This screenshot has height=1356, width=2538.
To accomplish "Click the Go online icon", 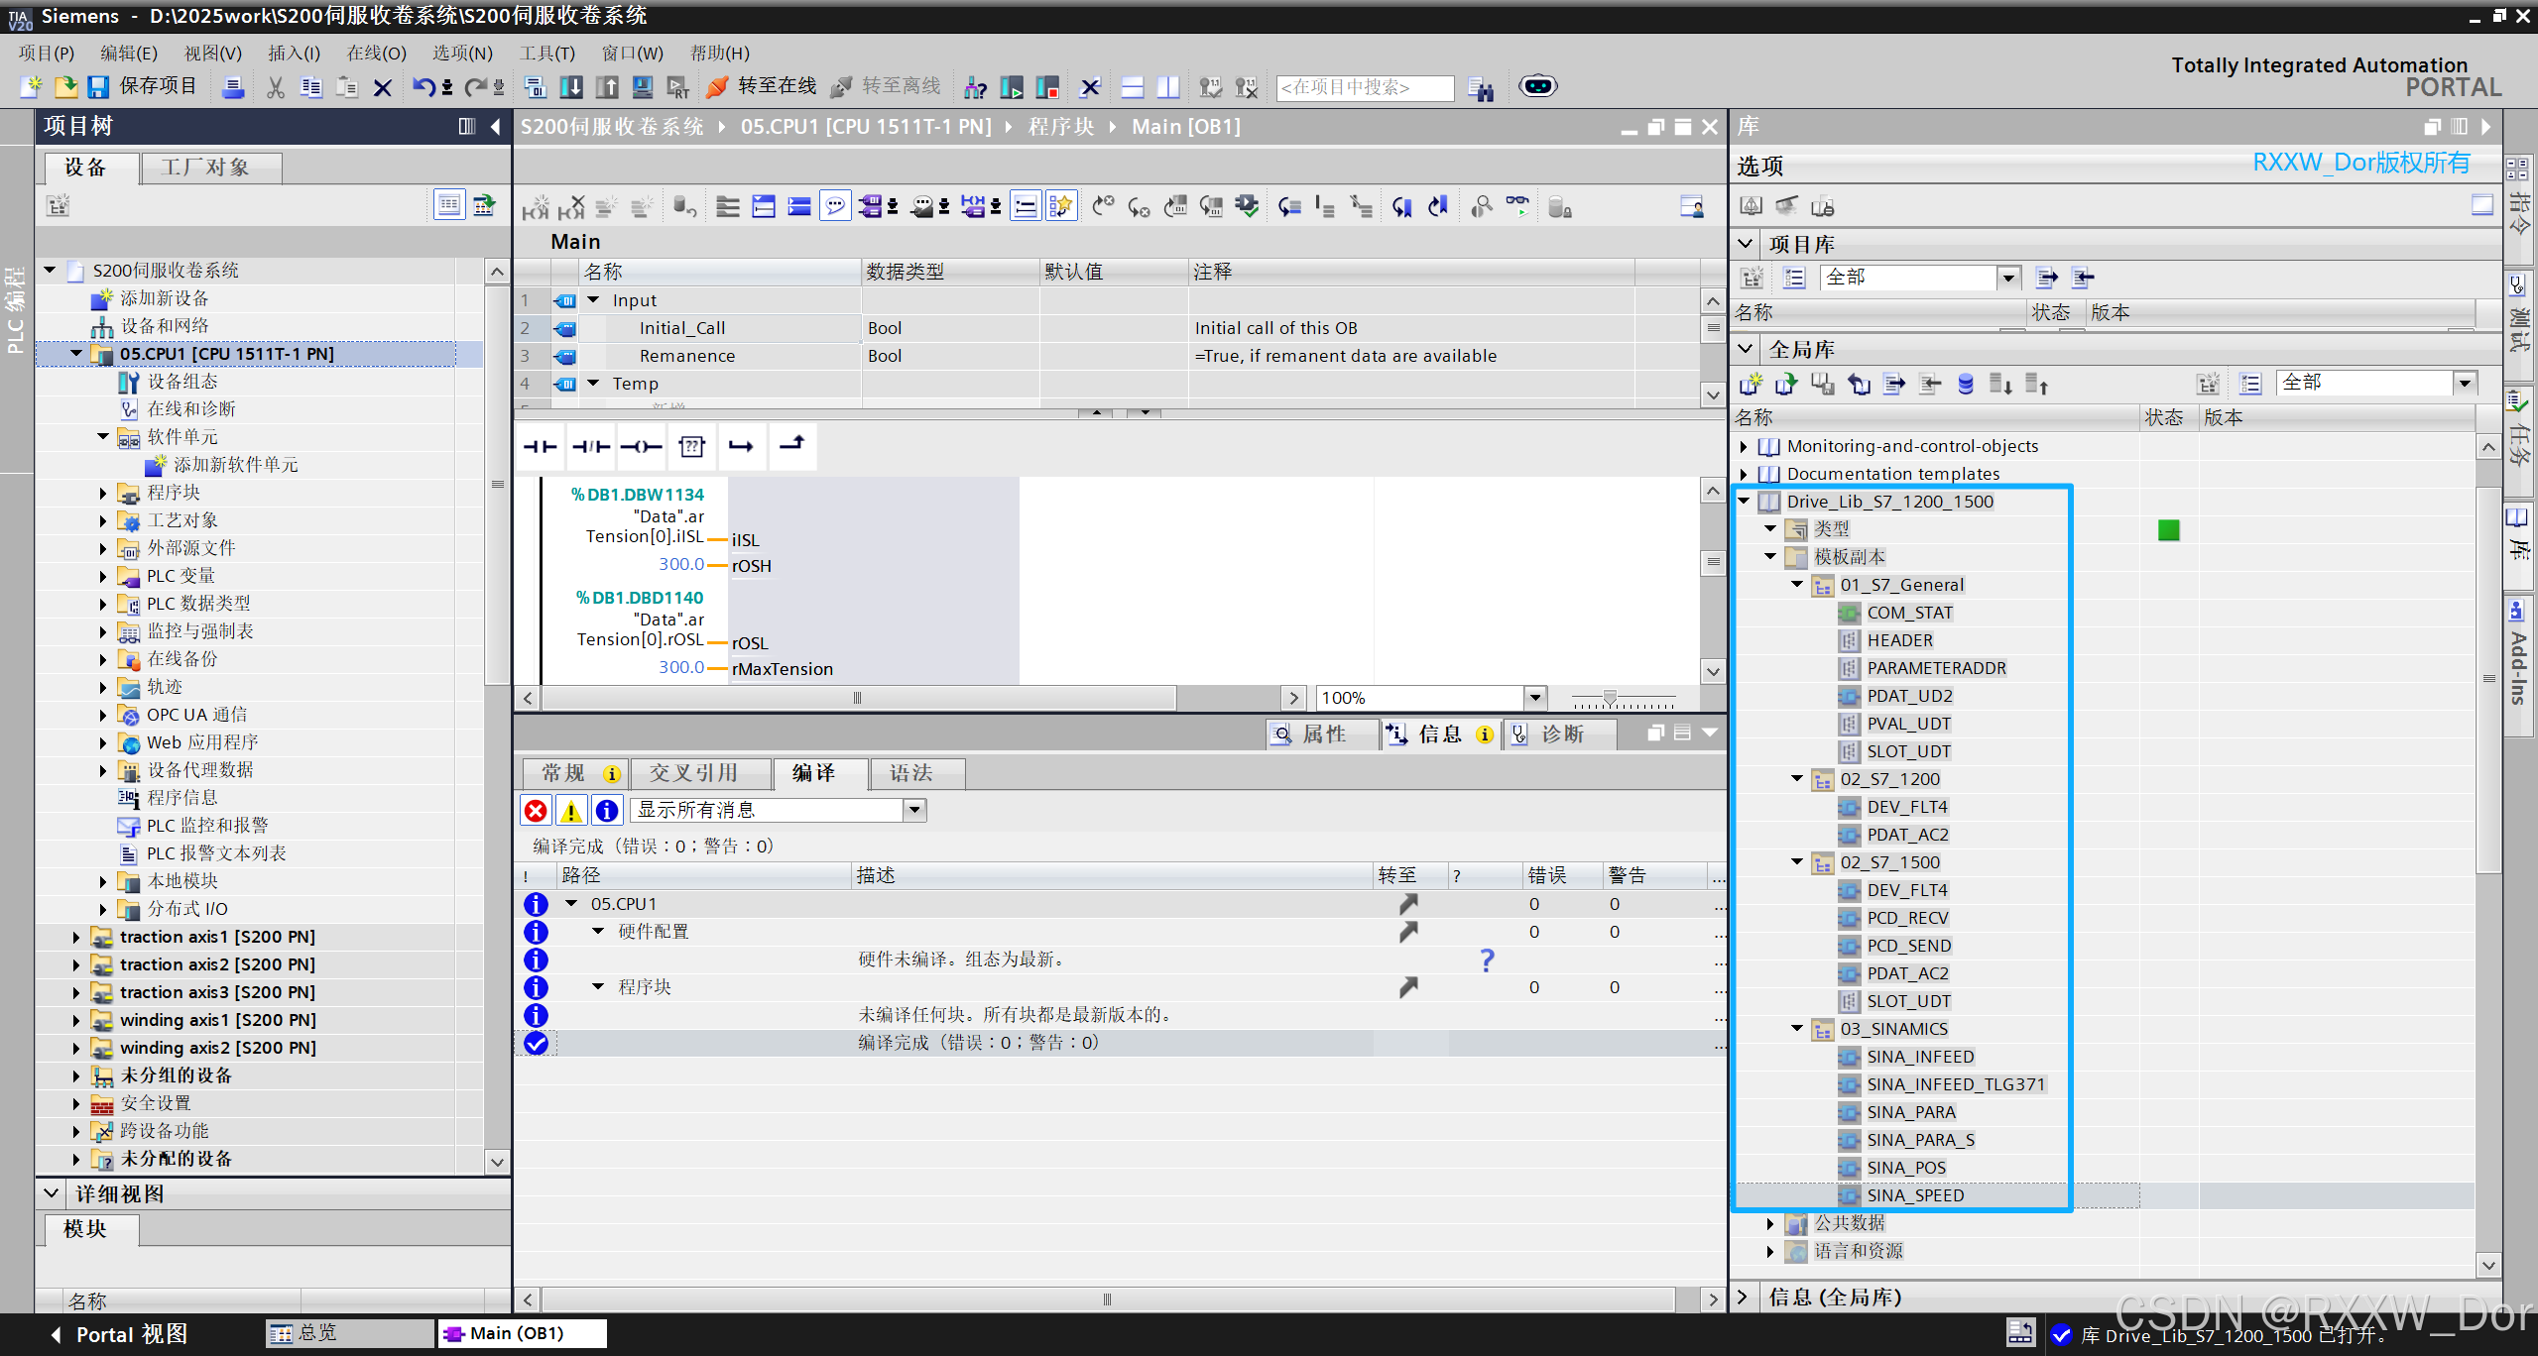I will (718, 87).
